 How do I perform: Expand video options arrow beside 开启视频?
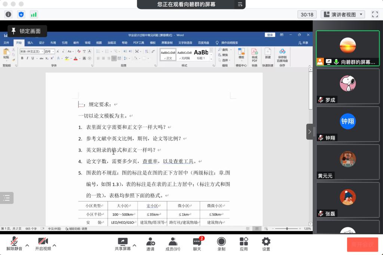55,245
